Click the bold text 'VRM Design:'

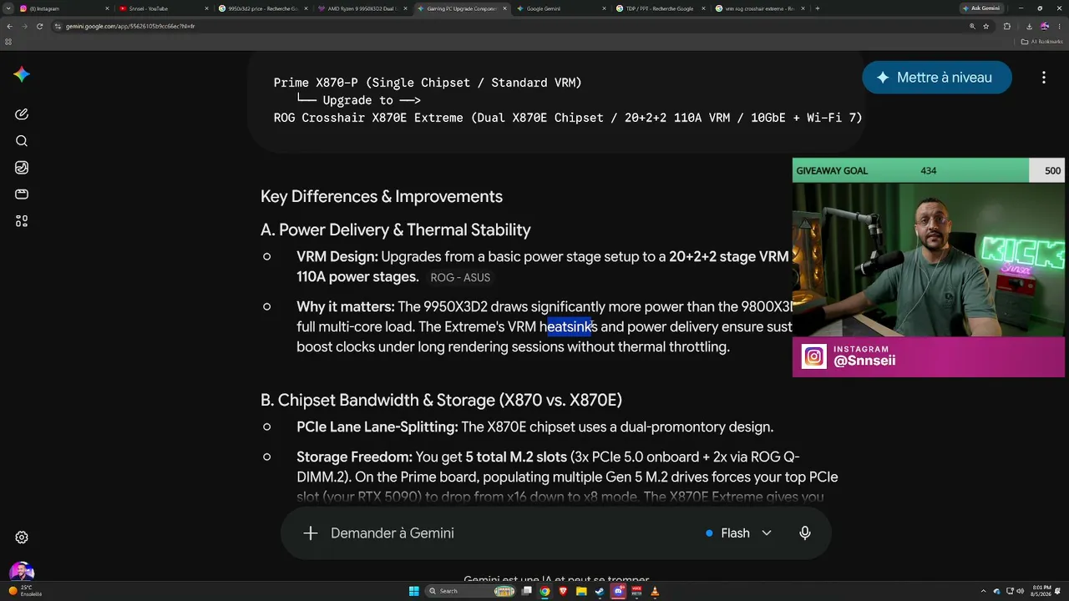pos(337,257)
